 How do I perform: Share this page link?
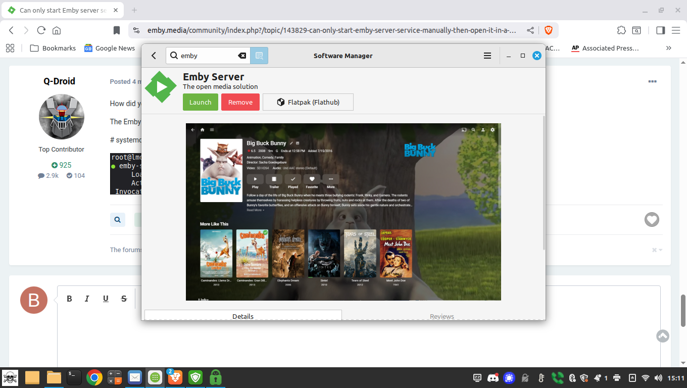click(x=530, y=30)
